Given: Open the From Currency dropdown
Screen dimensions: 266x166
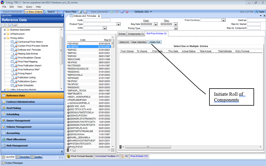Looking at the screenshot, I should coord(223,20).
